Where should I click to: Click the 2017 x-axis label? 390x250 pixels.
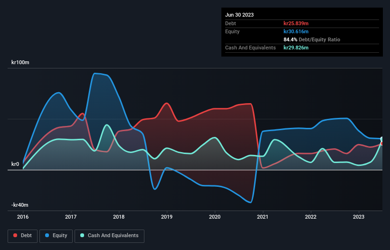point(71,217)
